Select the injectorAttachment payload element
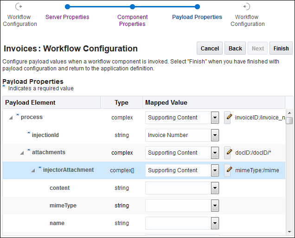Image resolution: width=295 pixels, height=238 pixels. pos(68,170)
